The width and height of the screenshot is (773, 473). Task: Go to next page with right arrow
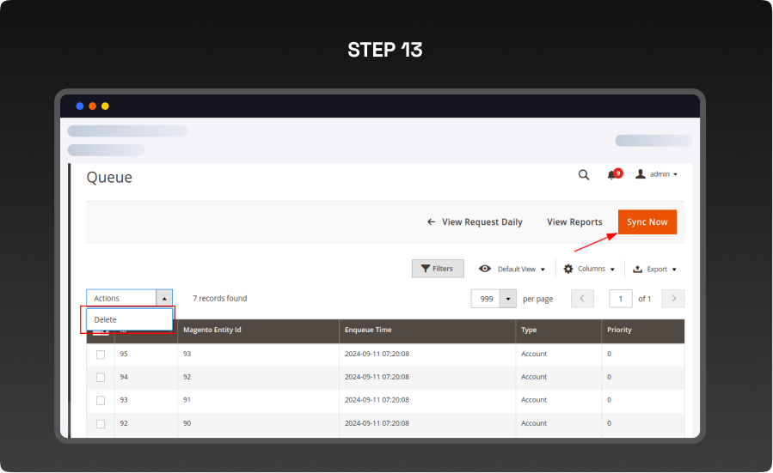674,299
